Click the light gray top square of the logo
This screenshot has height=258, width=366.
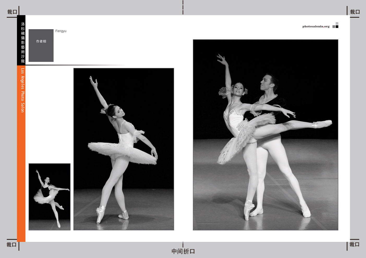(337, 23)
